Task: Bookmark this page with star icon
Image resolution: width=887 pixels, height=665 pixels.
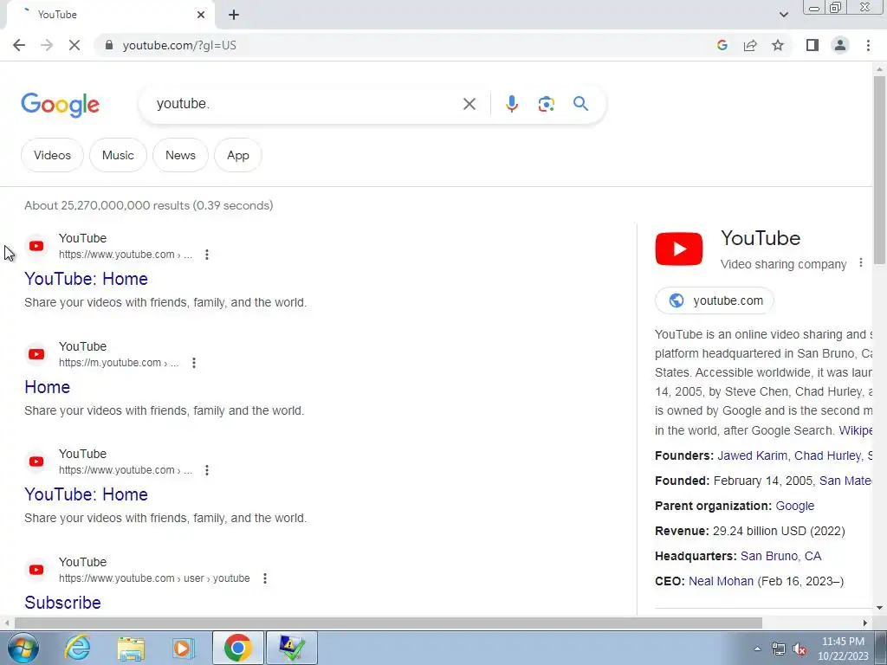Action: [x=778, y=45]
